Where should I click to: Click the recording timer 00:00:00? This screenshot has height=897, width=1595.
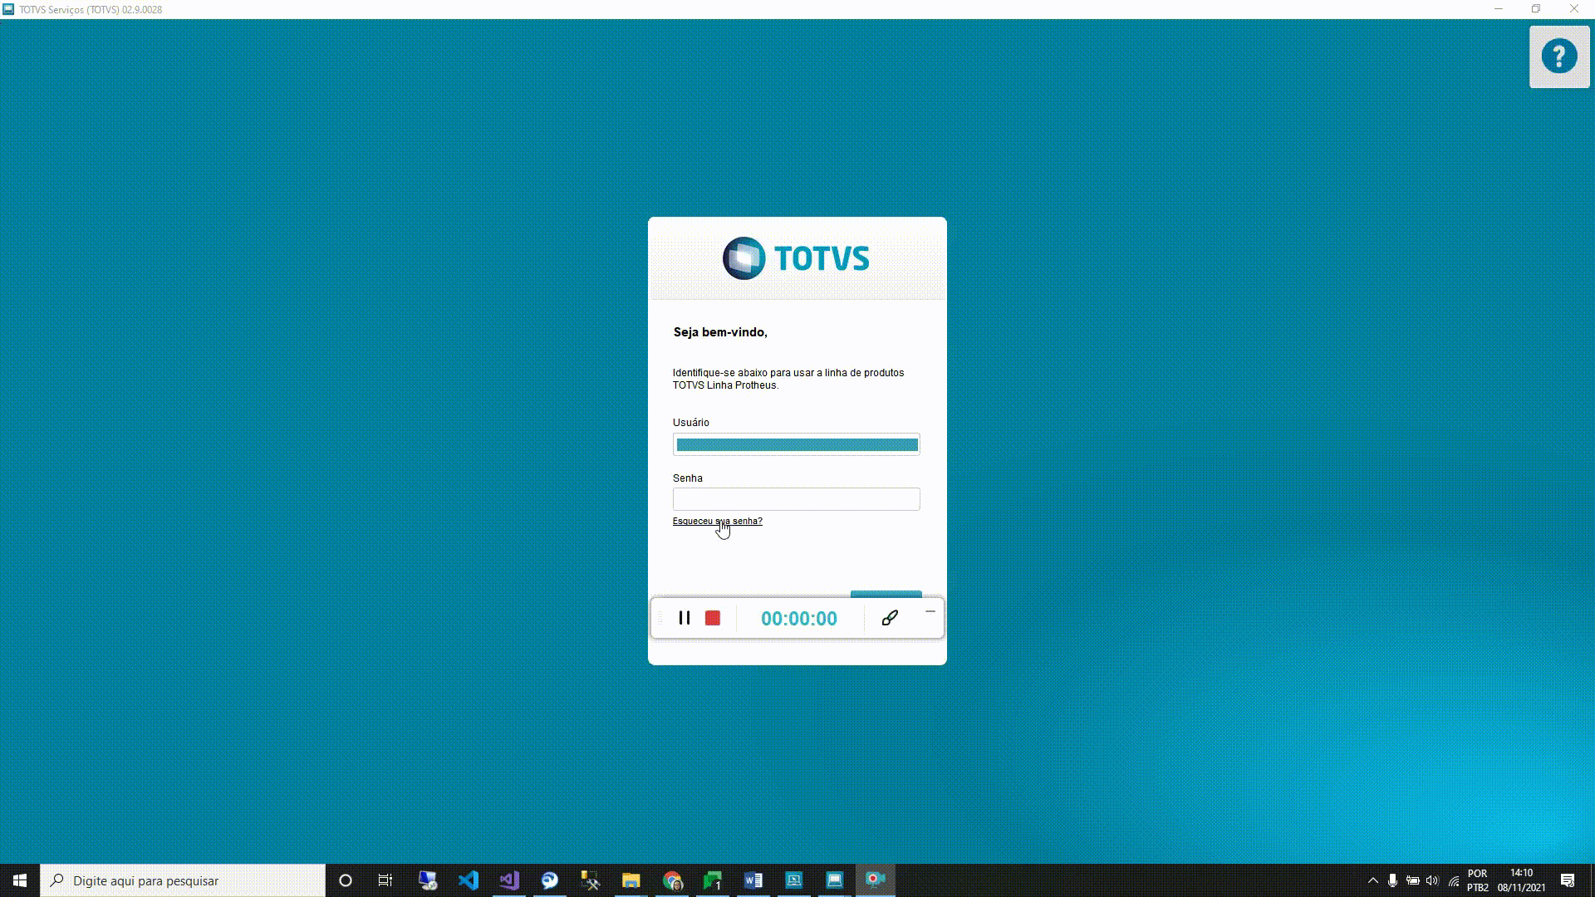[x=799, y=619]
